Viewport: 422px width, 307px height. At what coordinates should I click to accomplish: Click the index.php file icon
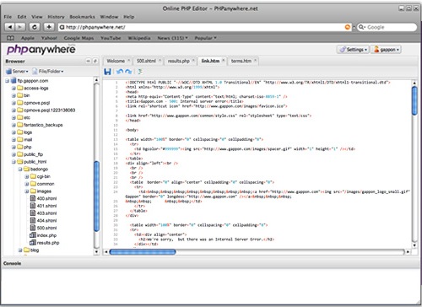click(33, 235)
